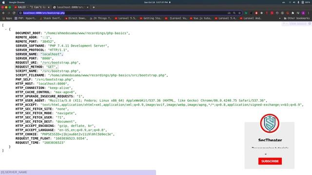Click the battery indicator in the top bar
This screenshot has height=175, width=312.
coord(306,2)
